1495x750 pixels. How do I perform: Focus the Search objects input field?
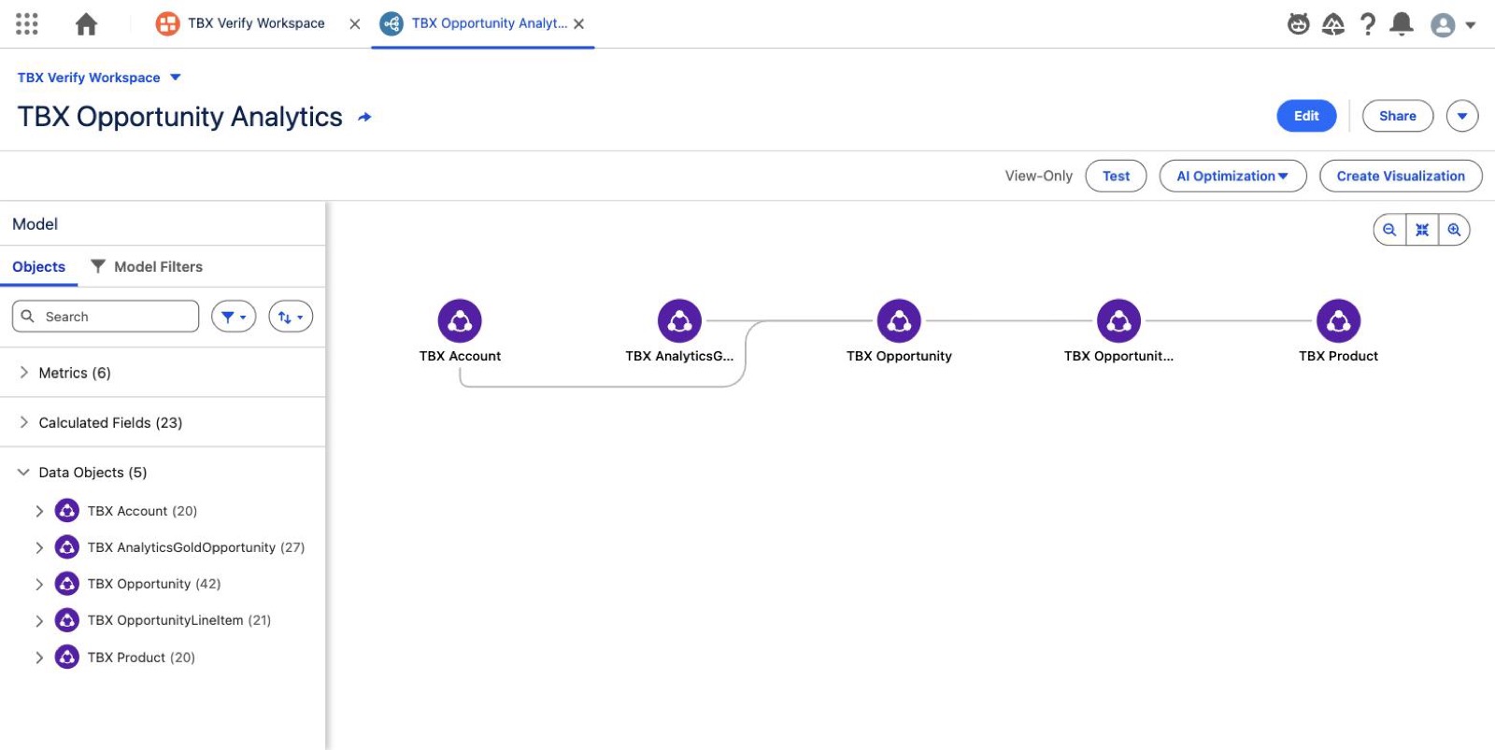coord(106,317)
